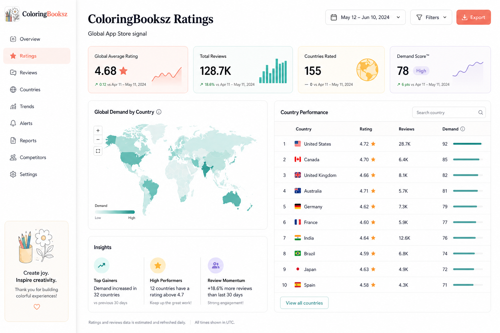Click India's 12.6K reviews value
This screenshot has width=500, height=333.
(x=404, y=238)
